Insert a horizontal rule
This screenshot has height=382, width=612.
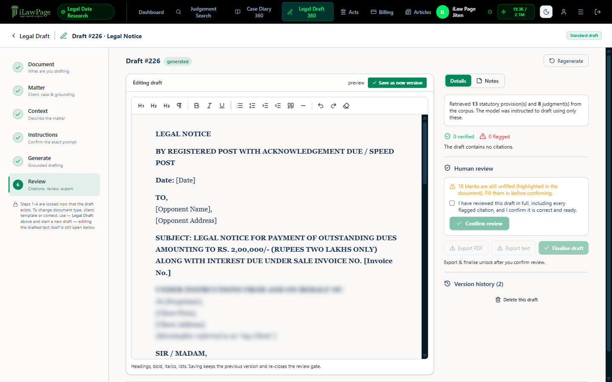(303, 106)
